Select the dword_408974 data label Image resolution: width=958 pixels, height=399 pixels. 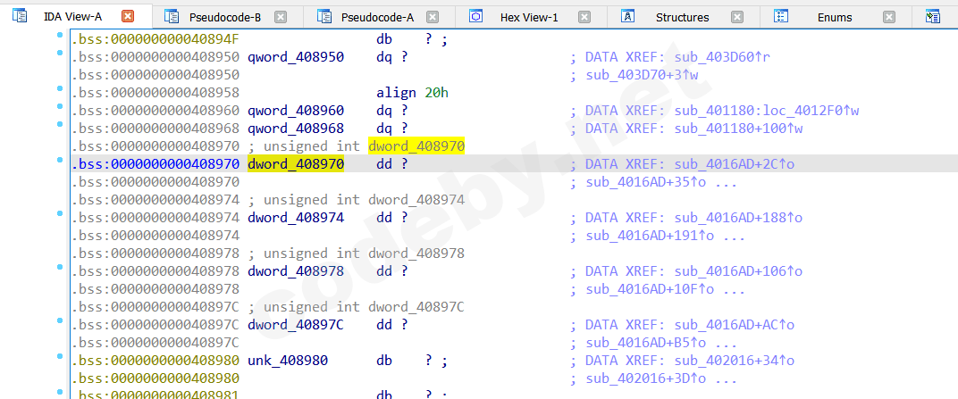296,218
